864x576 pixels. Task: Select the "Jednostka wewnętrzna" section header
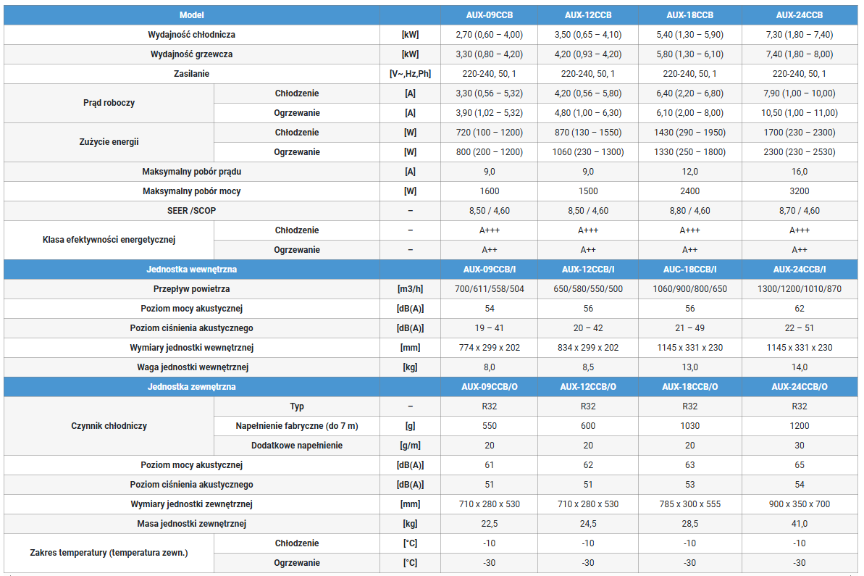click(x=192, y=270)
